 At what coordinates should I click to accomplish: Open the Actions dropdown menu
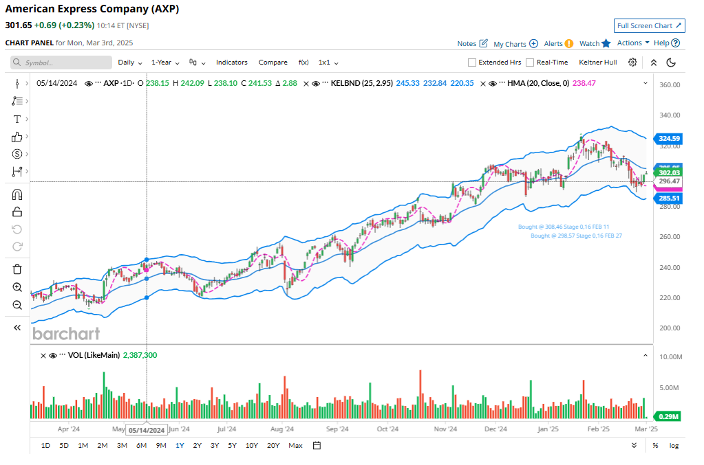pyautogui.click(x=632, y=43)
